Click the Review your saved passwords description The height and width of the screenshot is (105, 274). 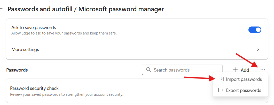[x=66, y=94]
